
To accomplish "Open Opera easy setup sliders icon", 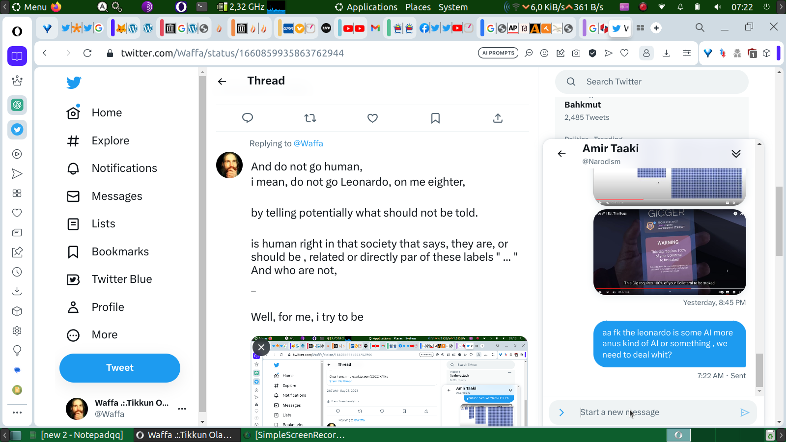I will (x=687, y=53).
